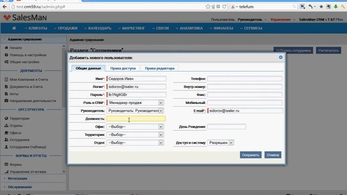Open Отделы in sidebar
Viewport: 347px width, 195px height.
[x=16, y=126]
